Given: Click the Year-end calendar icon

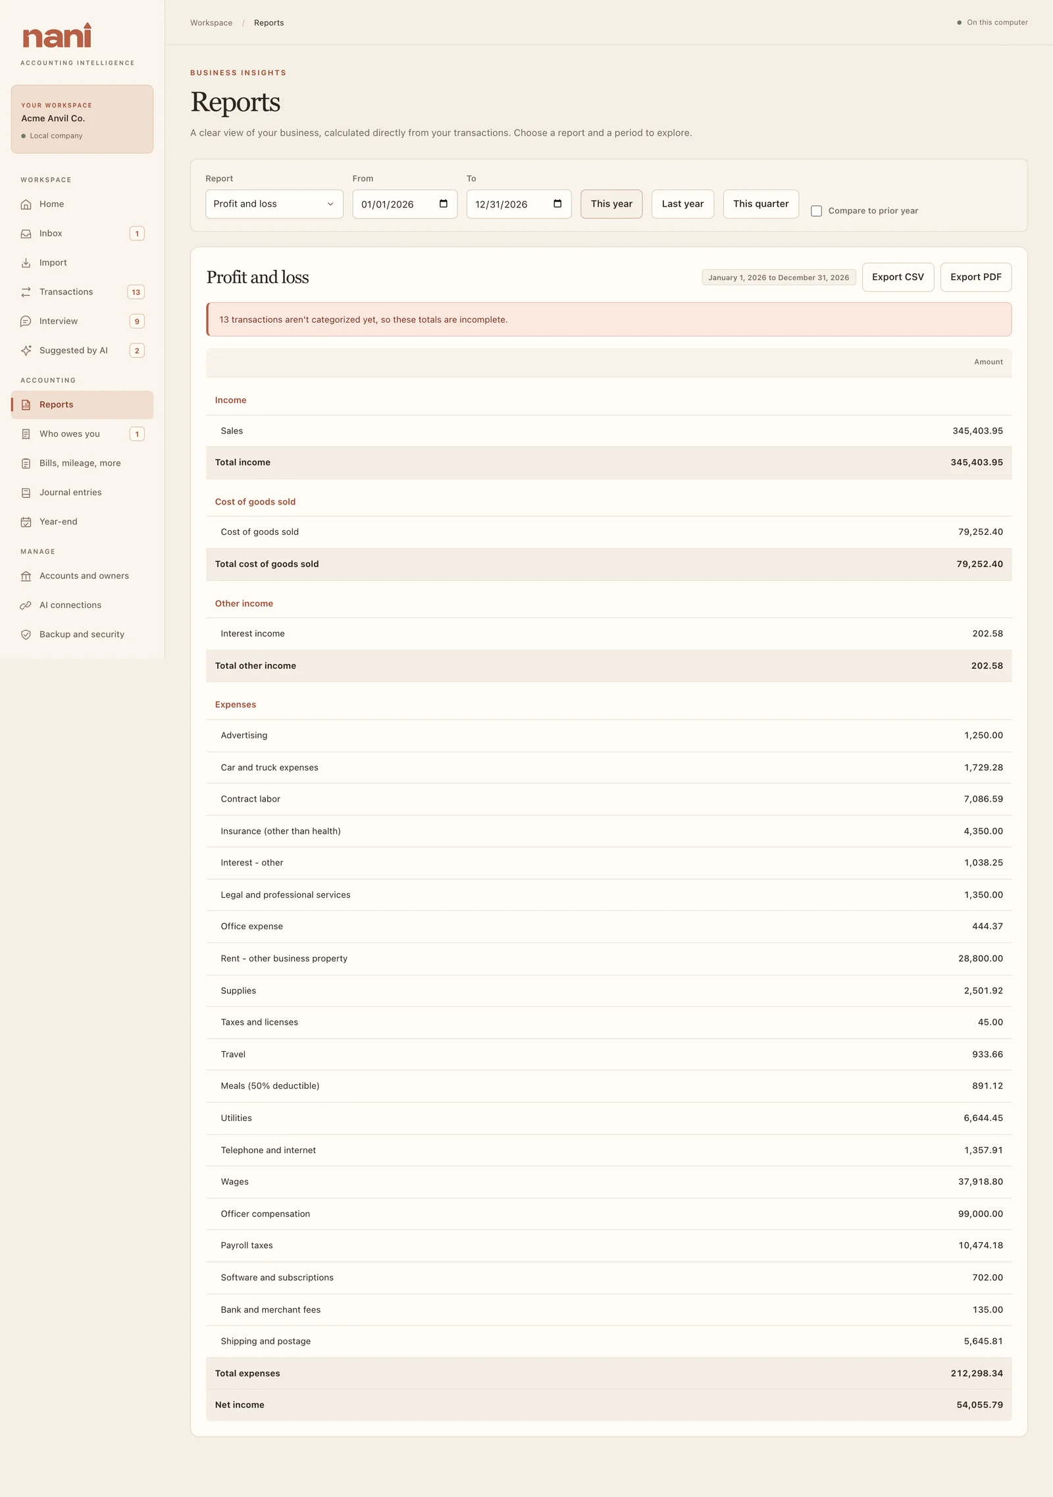Looking at the screenshot, I should pyautogui.click(x=26, y=522).
